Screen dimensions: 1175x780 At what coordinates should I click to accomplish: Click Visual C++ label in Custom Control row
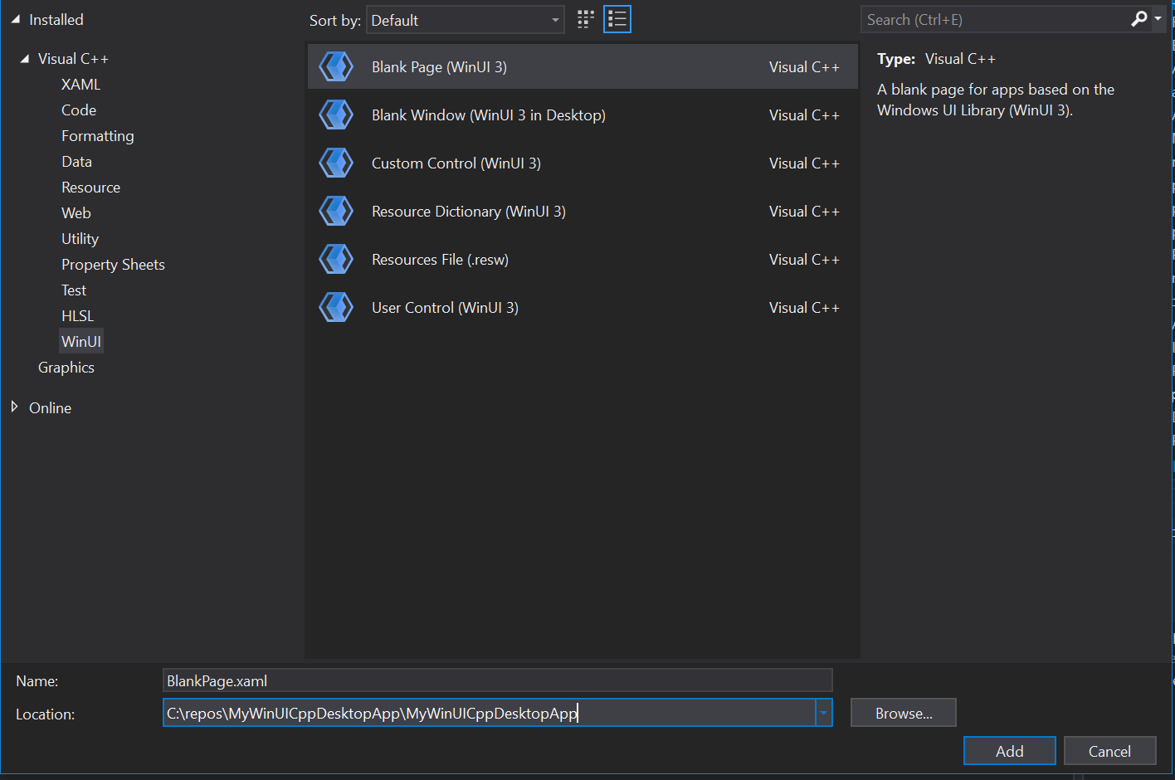tap(804, 163)
